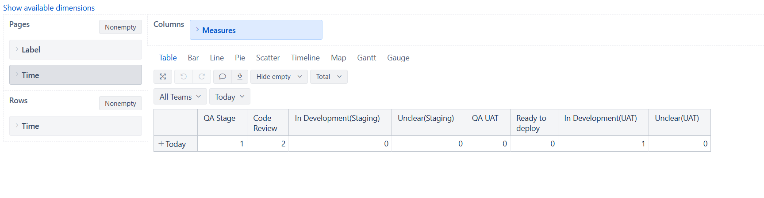Toggle Nonempty for Rows
The width and height of the screenshot is (764, 198).
click(x=120, y=103)
